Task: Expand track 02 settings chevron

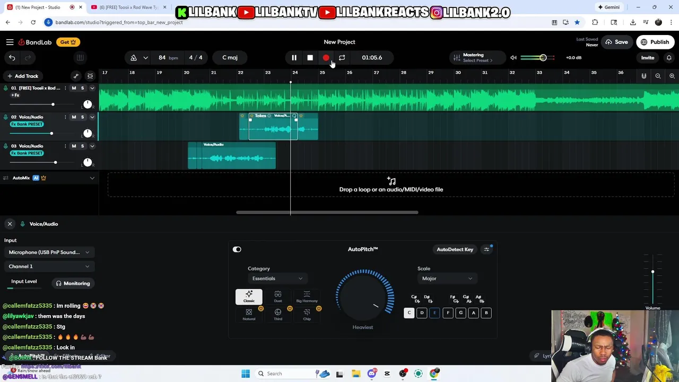Action: tap(92, 117)
